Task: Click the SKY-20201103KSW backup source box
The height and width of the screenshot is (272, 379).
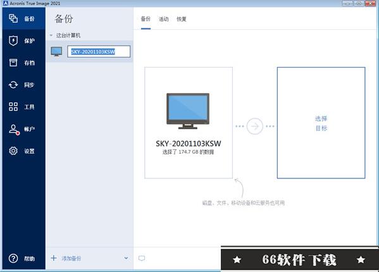Action: pos(189,123)
